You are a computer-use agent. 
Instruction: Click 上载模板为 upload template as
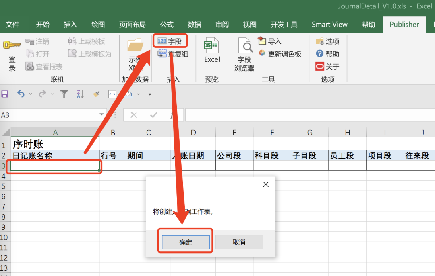(x=89, y=54)
